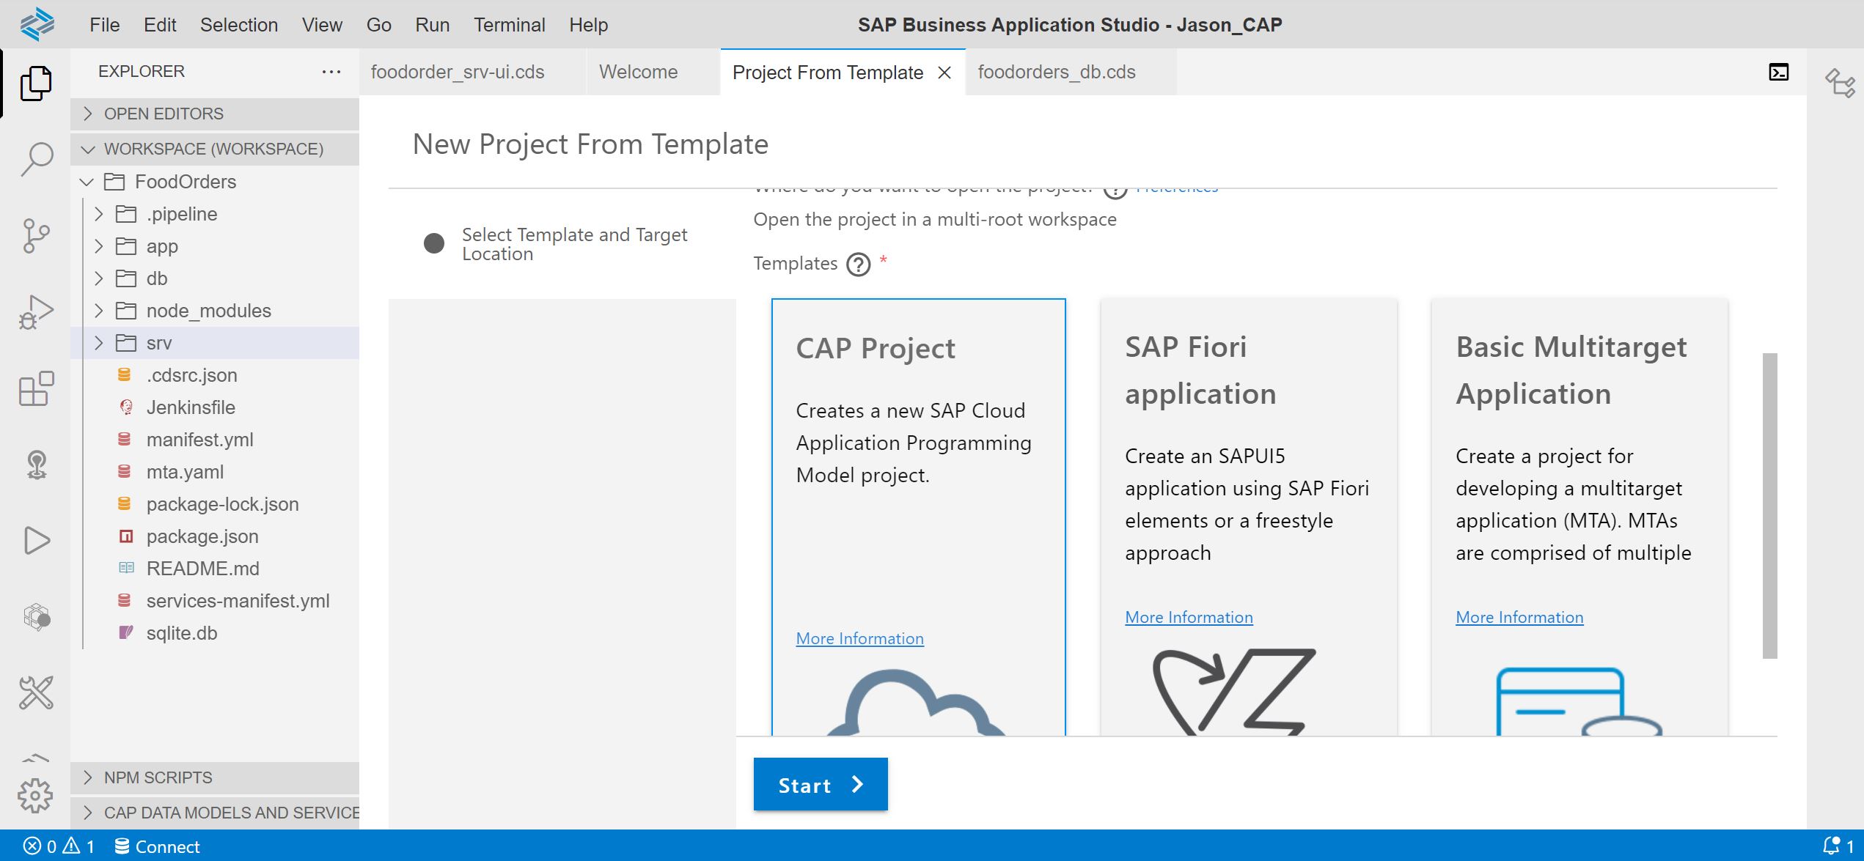The image size is (1864, 861).
Task: Open Jenkinsfile in the explorer
Action: (x=191, y=407)
